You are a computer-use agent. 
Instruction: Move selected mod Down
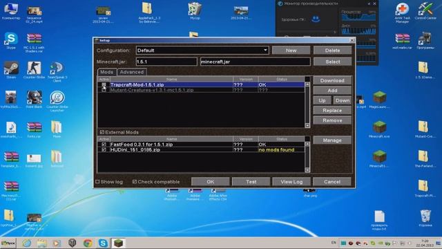click(343, 100)
